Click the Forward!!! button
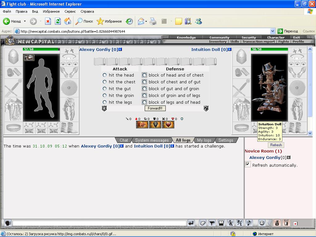316x237 pixels. tap(155, 108)
